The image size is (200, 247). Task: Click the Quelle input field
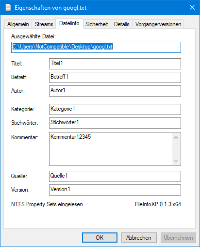click(x=115, y=176)
